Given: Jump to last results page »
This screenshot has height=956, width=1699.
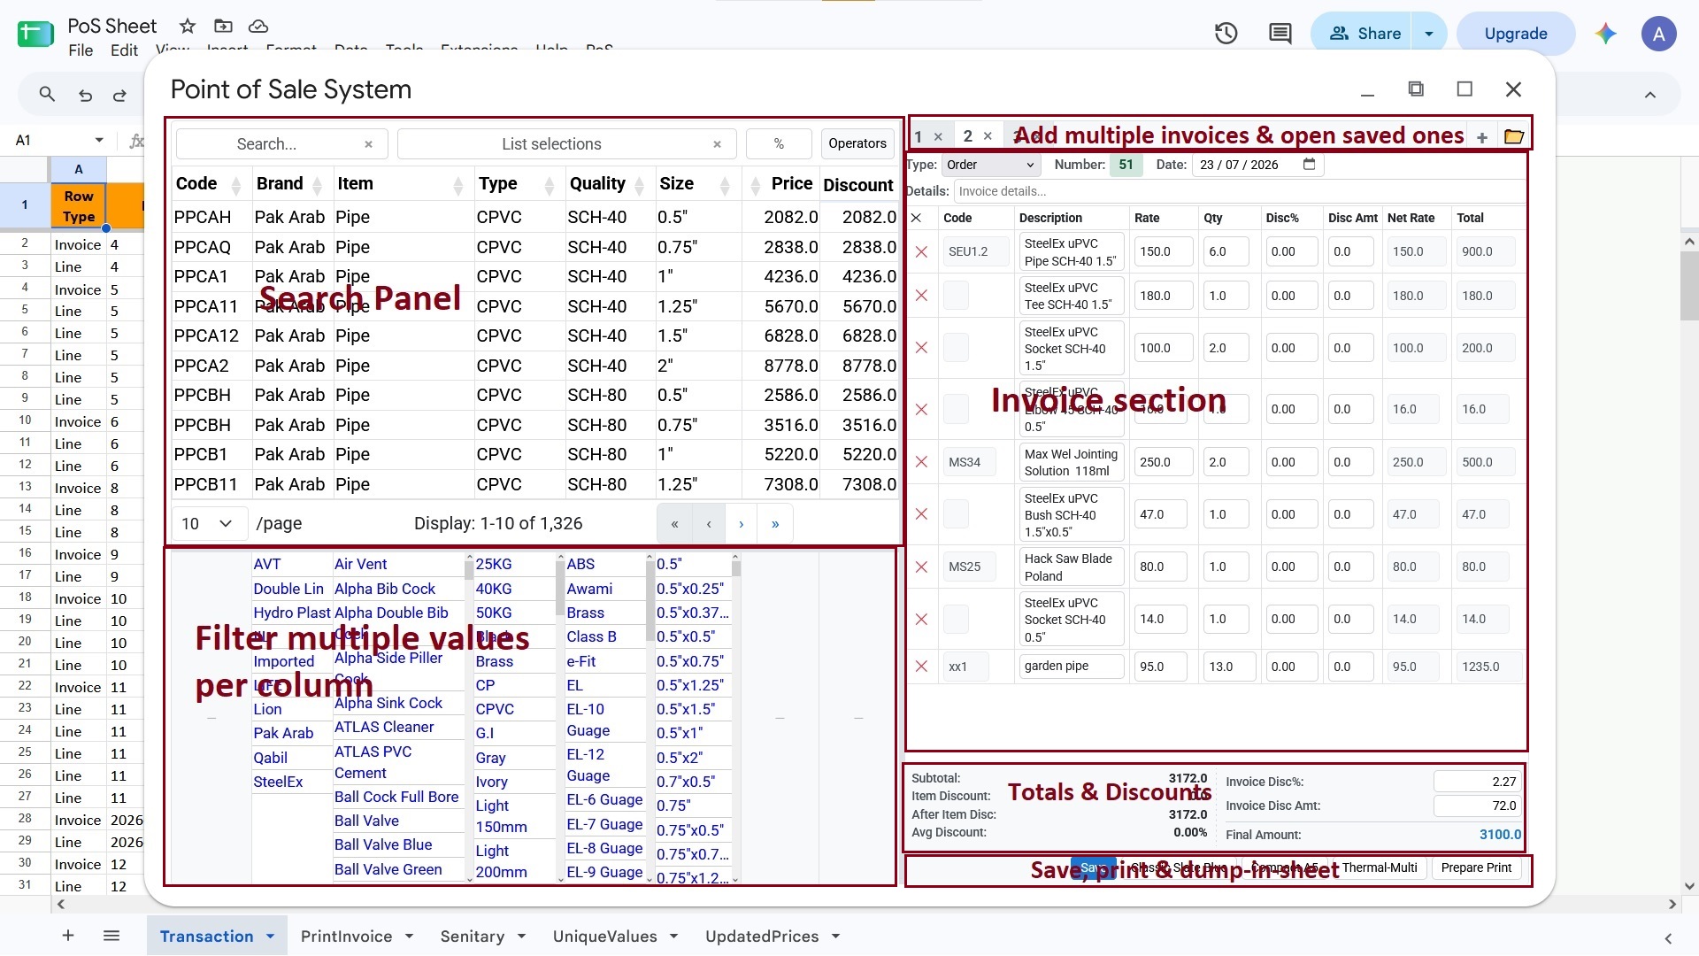Looking at the screenshot, I should pyautogui.click(x=775, y=524).
